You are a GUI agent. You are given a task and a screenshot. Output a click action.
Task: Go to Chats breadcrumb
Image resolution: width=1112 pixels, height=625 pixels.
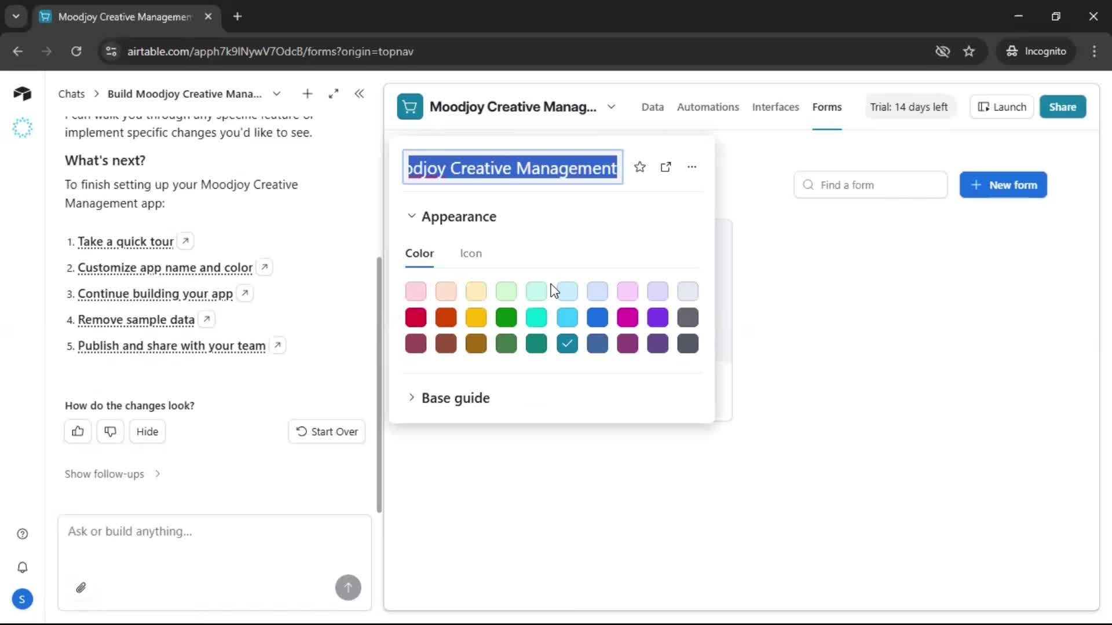pyautogui.click(x=71, y=94)
